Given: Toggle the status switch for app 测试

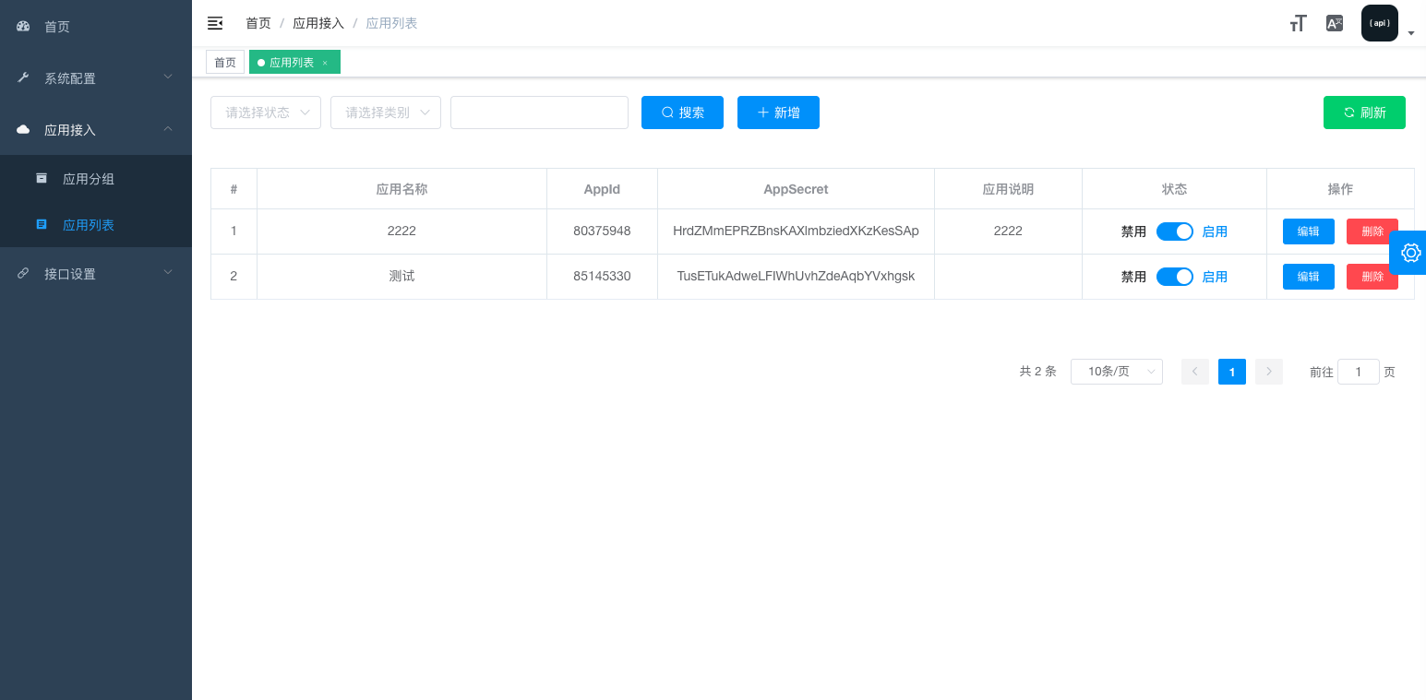Looking at the screenshot, I should 1175,277.
